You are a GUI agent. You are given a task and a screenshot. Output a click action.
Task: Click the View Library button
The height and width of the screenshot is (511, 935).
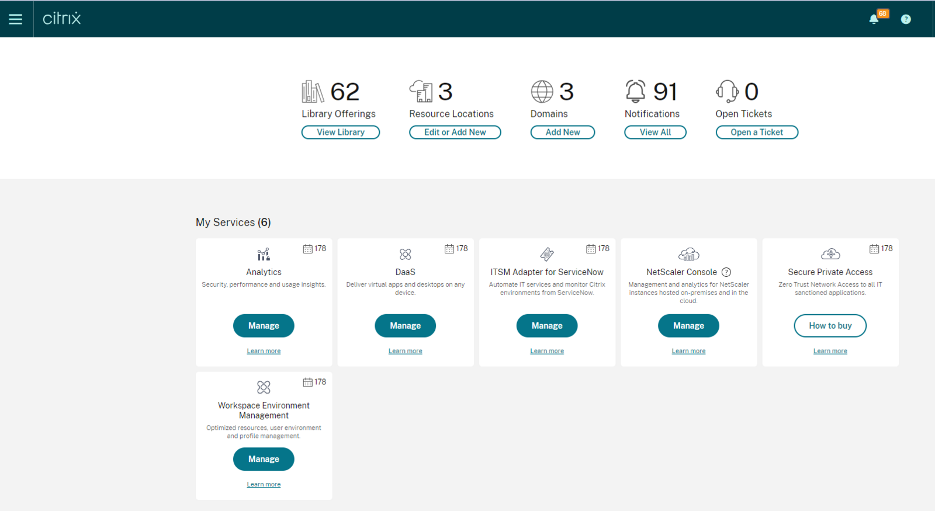(x=341, y=133)
